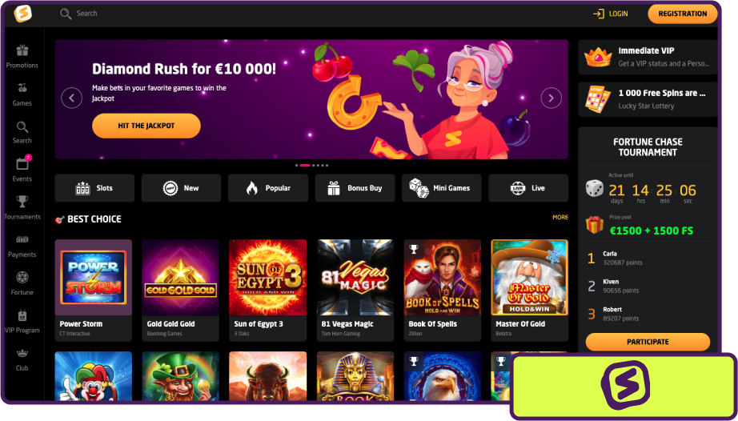The image size is (738, 421).
Task: Click the Club crown icon
Action: 22,353
